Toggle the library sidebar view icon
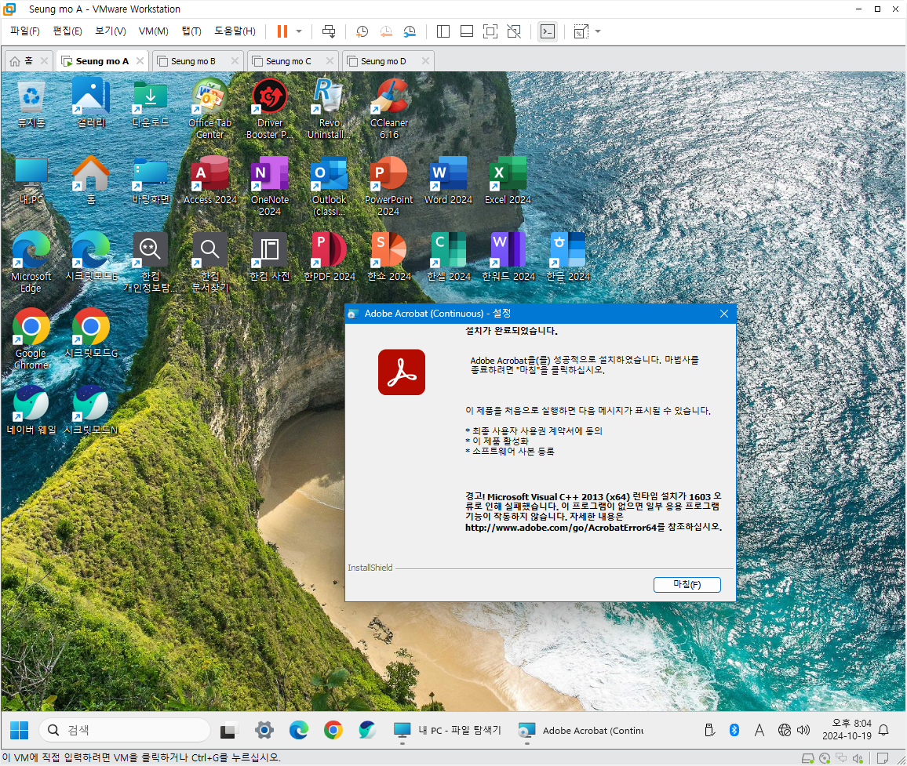The height and width of the screenshot is (766, 907). [x=443, y=31]
